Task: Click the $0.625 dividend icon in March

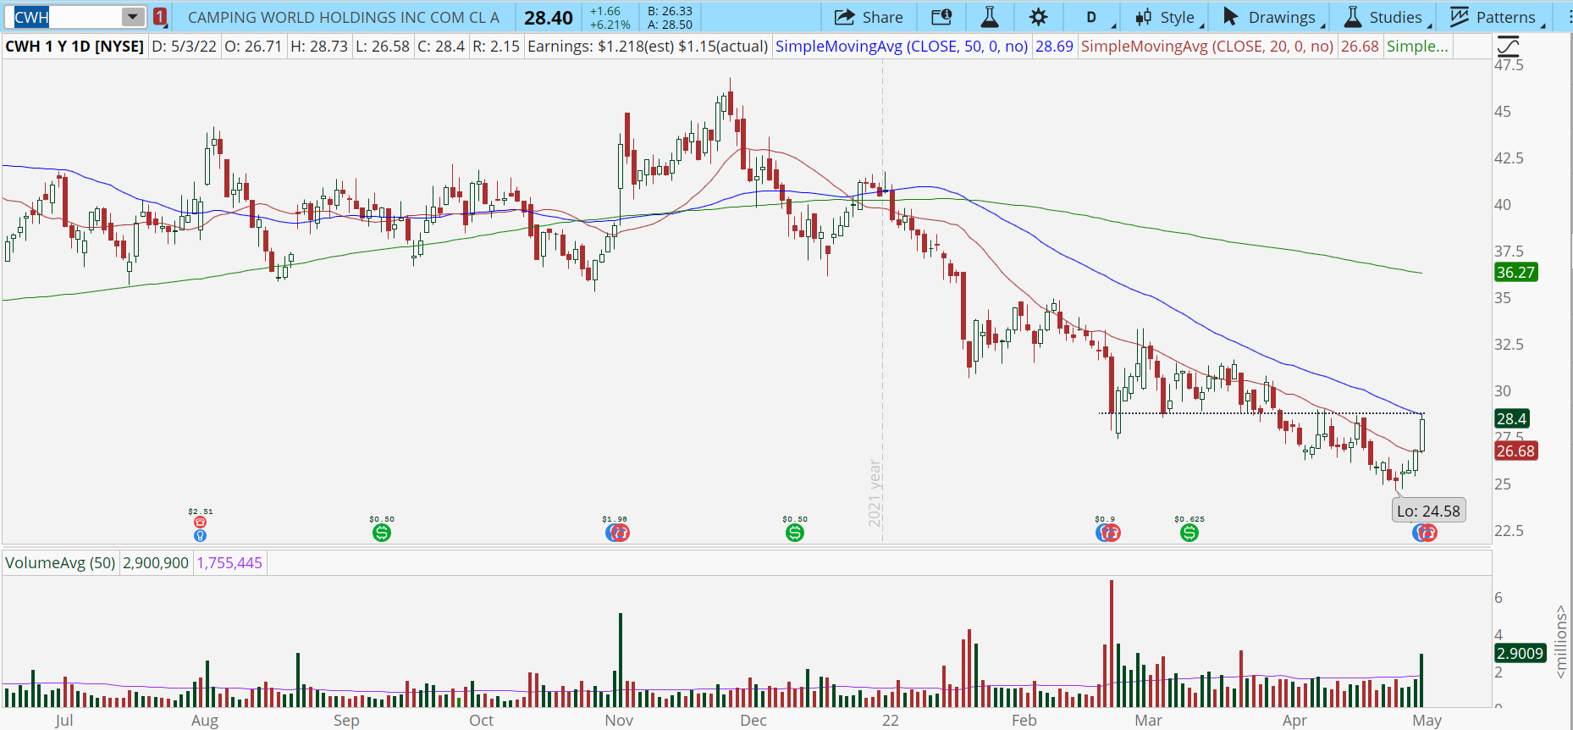Action: click(1189, 533)
